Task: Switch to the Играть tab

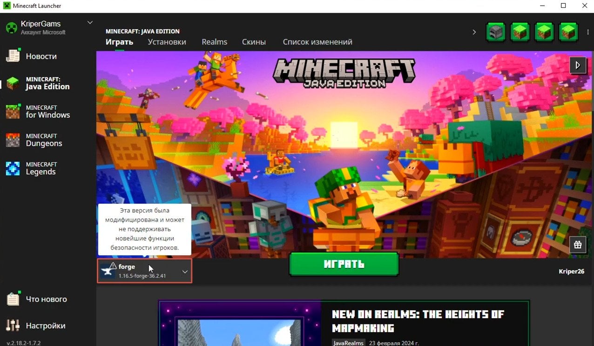Action: tap(119, 42)
